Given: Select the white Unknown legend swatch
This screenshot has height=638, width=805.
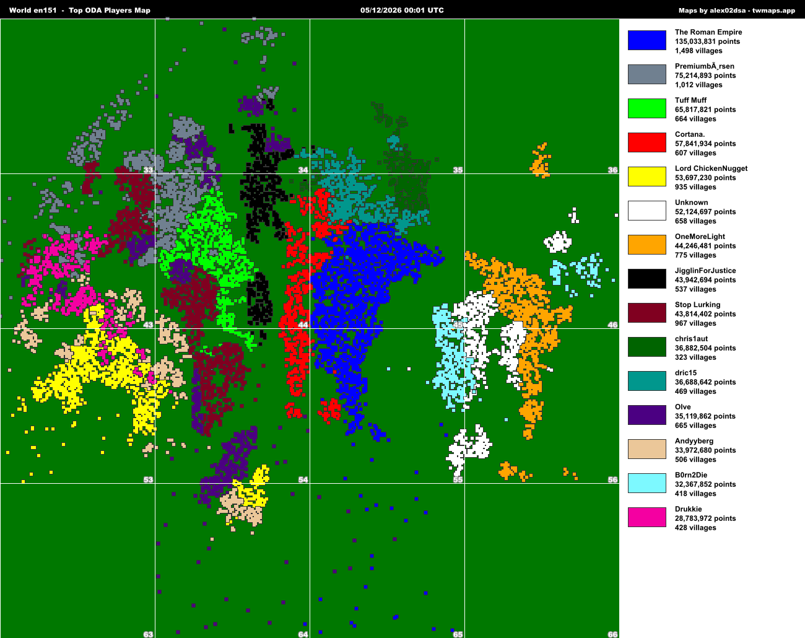Looking at the screenshot, I should click(647, 211).
